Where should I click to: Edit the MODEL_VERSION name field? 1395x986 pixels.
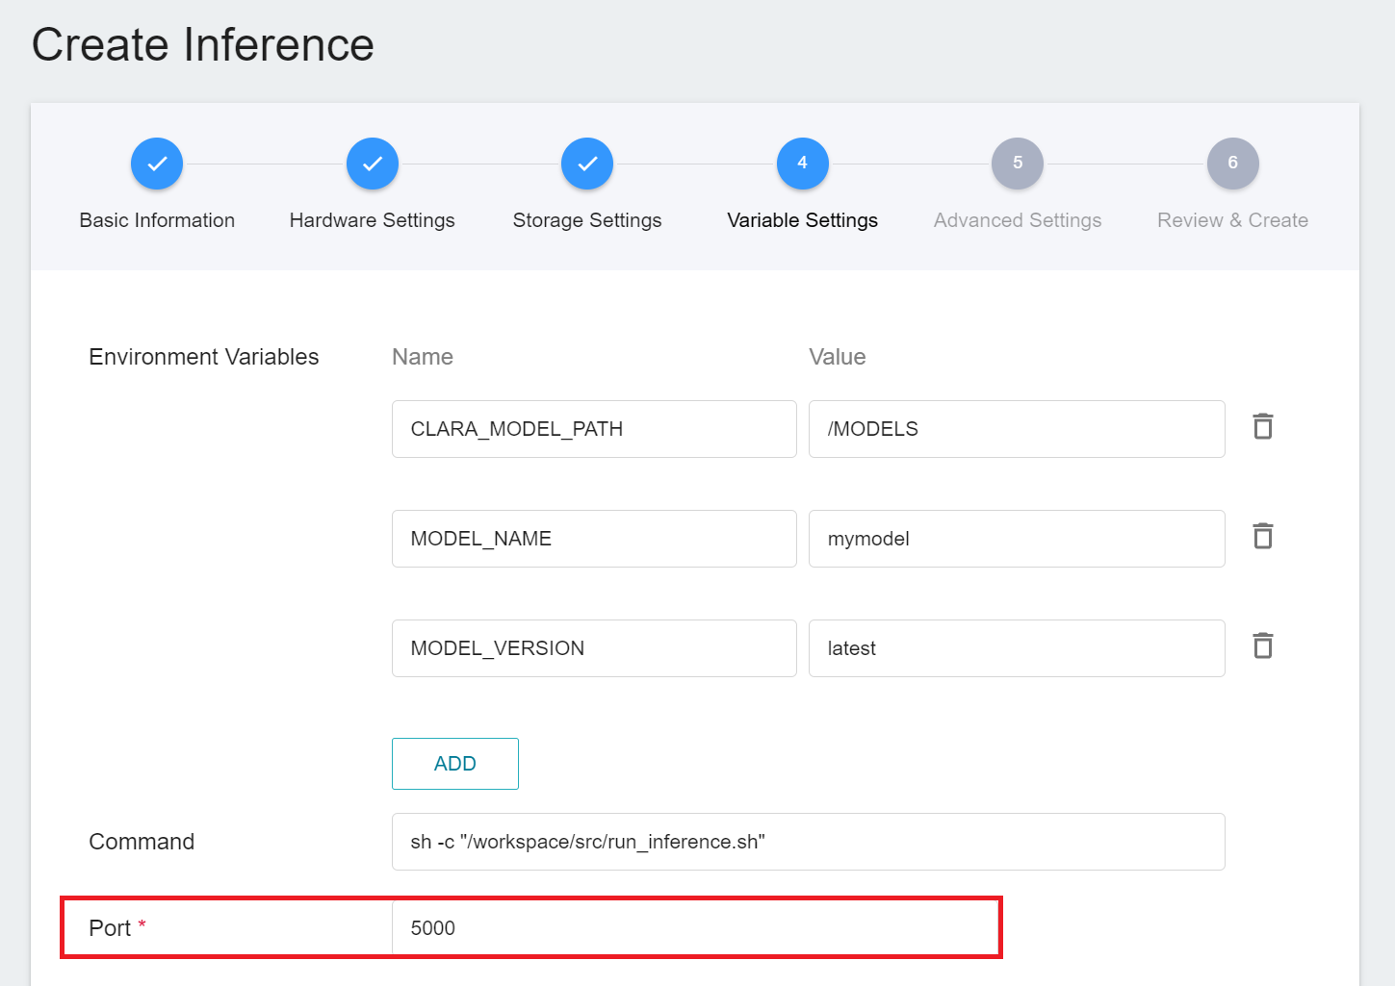click(593, 648)
